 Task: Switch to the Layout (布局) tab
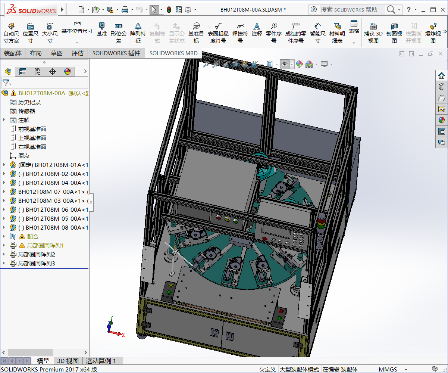pyautogui.click(x=36, y=53)
